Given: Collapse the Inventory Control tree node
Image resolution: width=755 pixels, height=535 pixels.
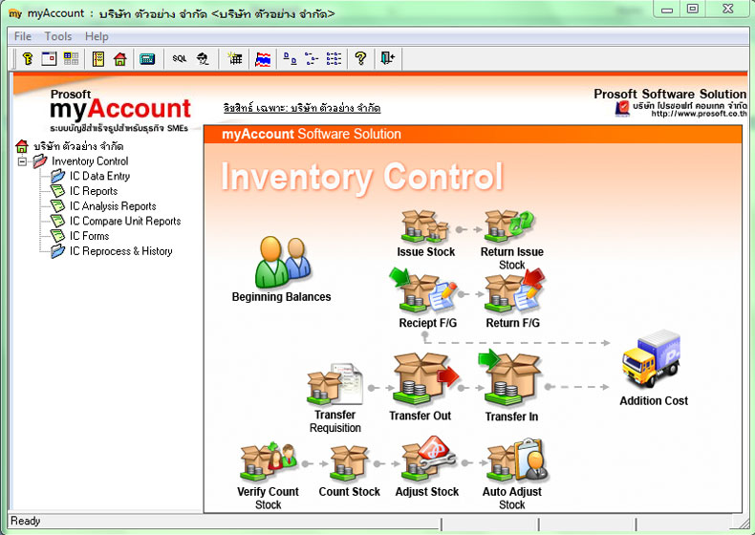Looking at the screenshot, I should pos(22,161).
